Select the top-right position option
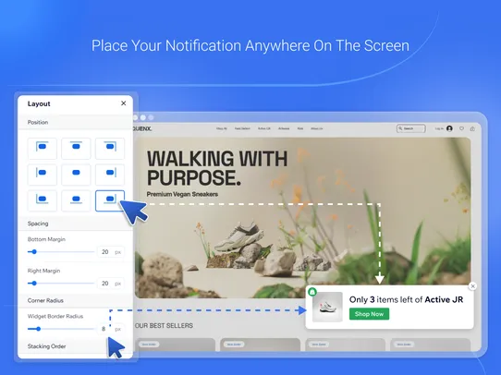 [x=110, y=149]
